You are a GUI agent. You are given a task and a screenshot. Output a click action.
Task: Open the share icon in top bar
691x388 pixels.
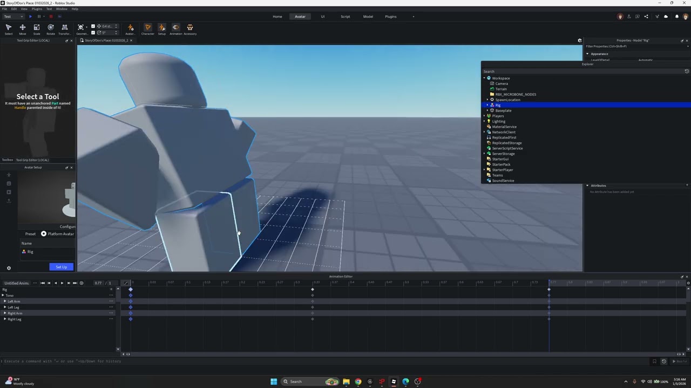point(646,17)
